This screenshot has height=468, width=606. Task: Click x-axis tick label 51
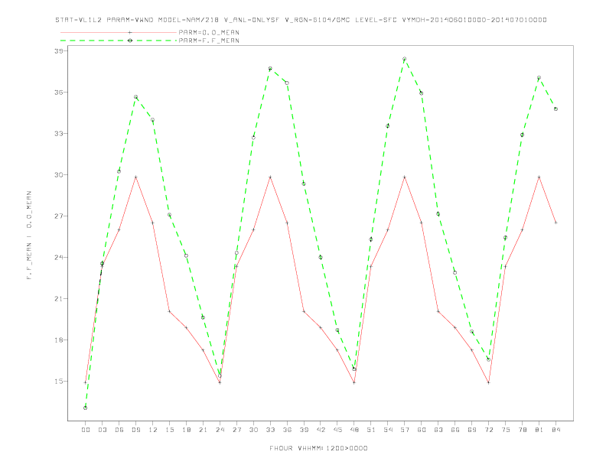(x=371, y=430)
